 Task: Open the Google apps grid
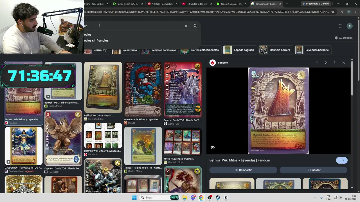pos(341,26)
